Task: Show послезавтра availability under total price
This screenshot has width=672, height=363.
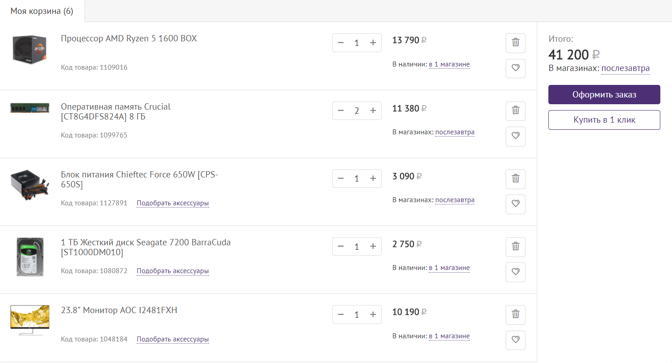Action: (625, 68)
